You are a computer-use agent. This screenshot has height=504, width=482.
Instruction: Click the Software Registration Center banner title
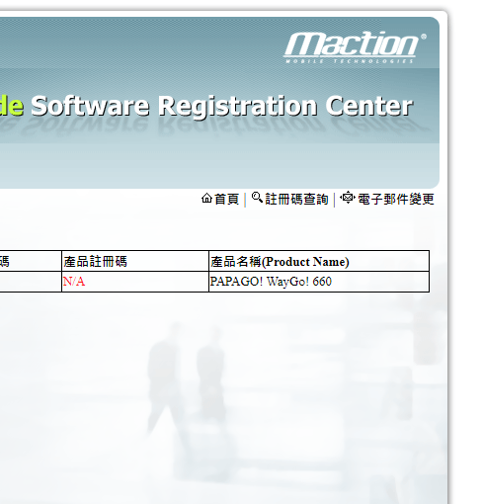click(x=221, y=106)
